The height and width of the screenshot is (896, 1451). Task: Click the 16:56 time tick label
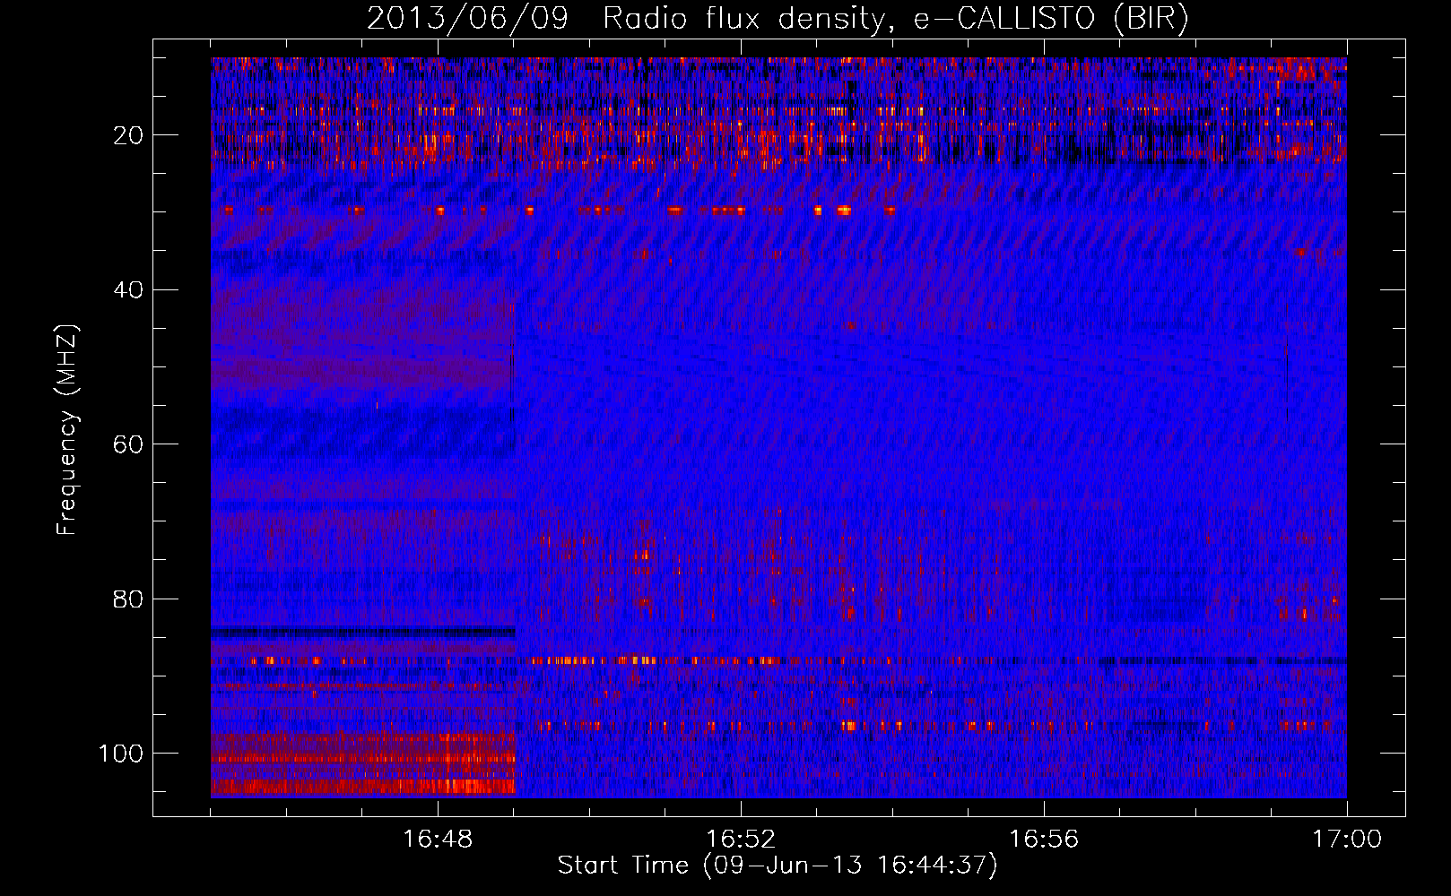click(x=1044, y=839)
